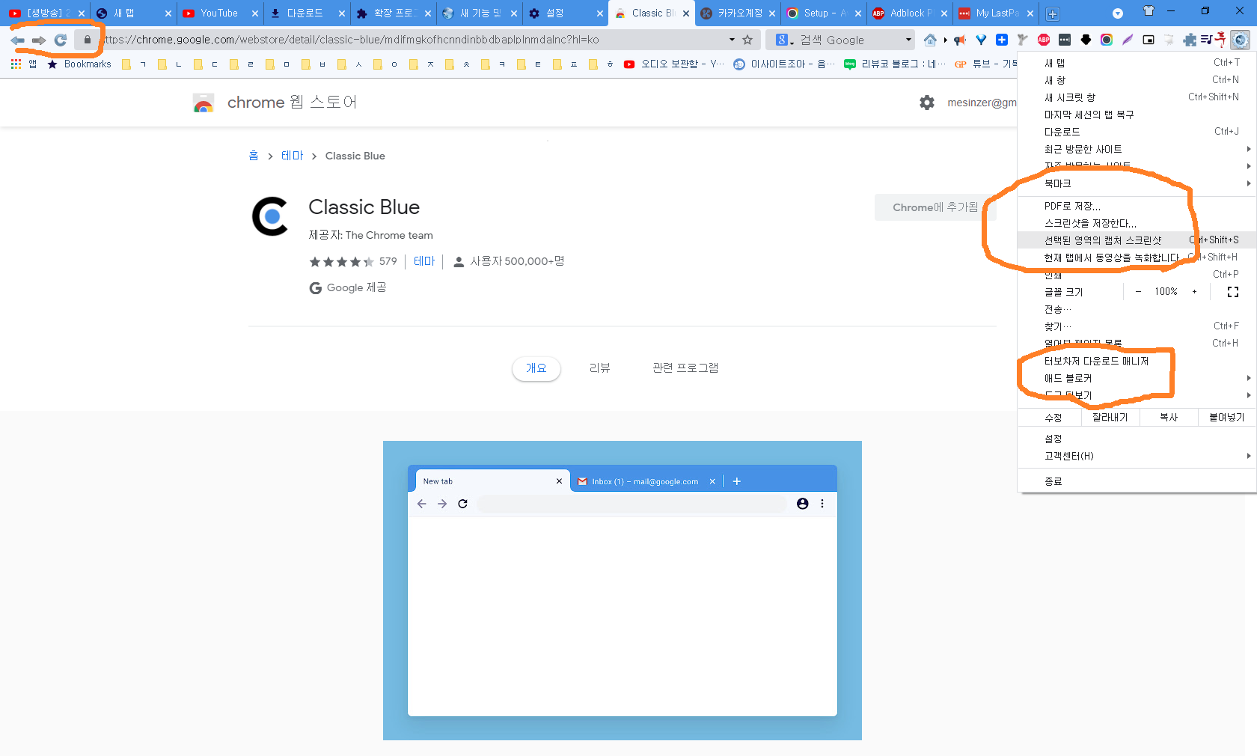Click the Classic Blue preview screenshot
The image size is (1257, 756).
coord(623,591)
